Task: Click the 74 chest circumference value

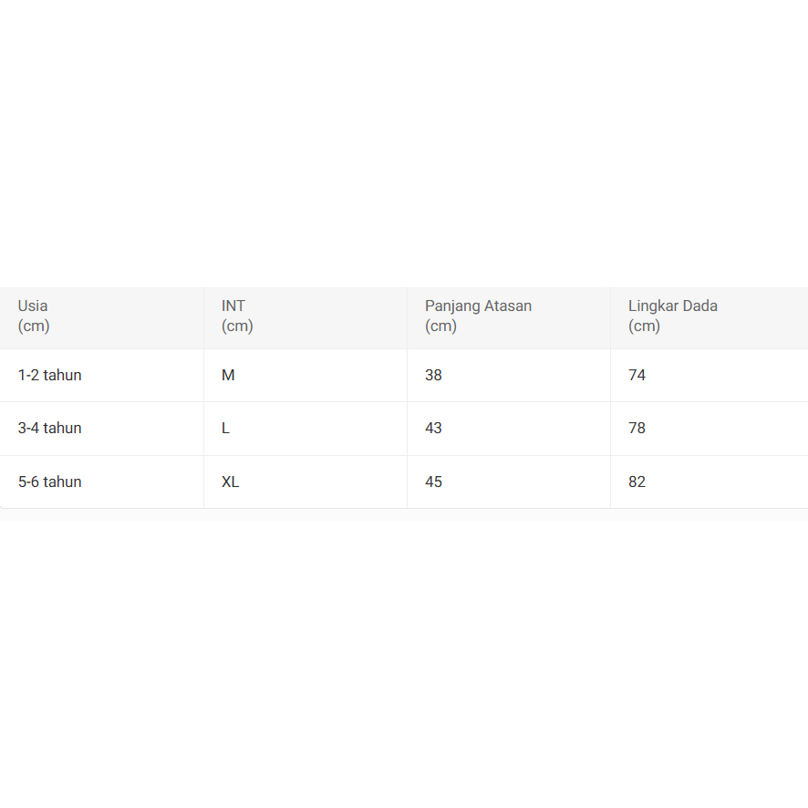Action: (637, 375)
